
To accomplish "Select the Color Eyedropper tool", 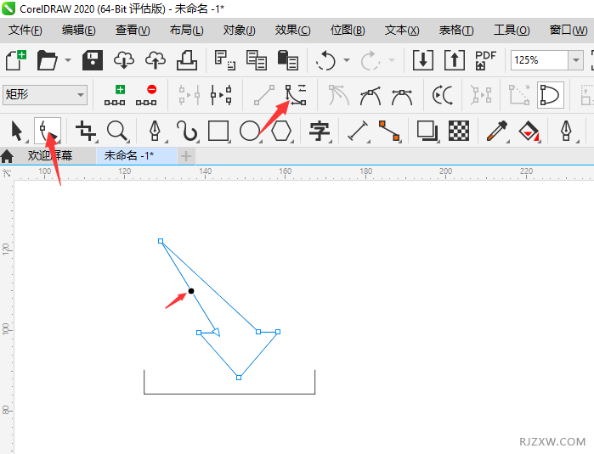I will click(497, 131).
